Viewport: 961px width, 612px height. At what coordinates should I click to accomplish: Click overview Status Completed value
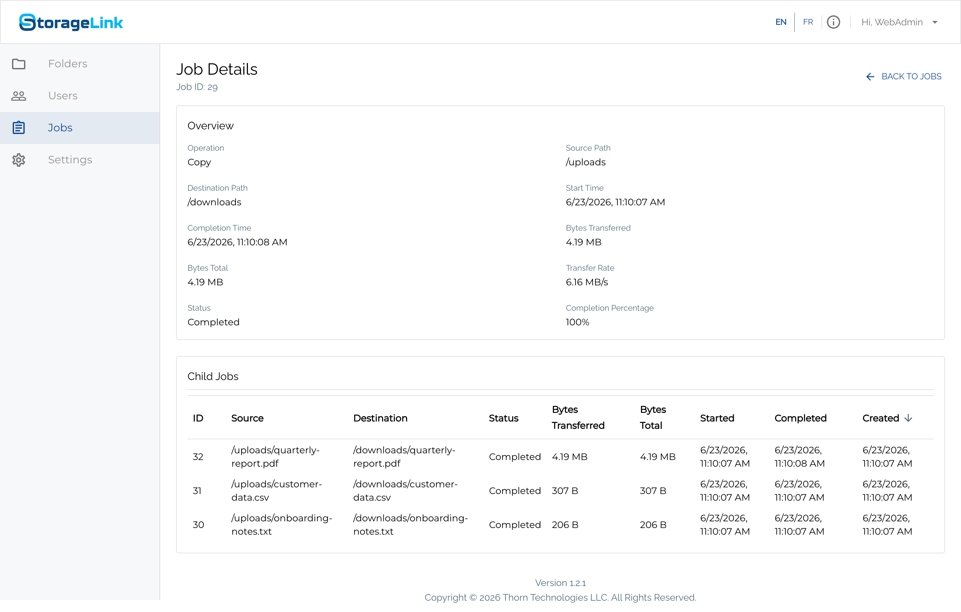pos(214,322)
